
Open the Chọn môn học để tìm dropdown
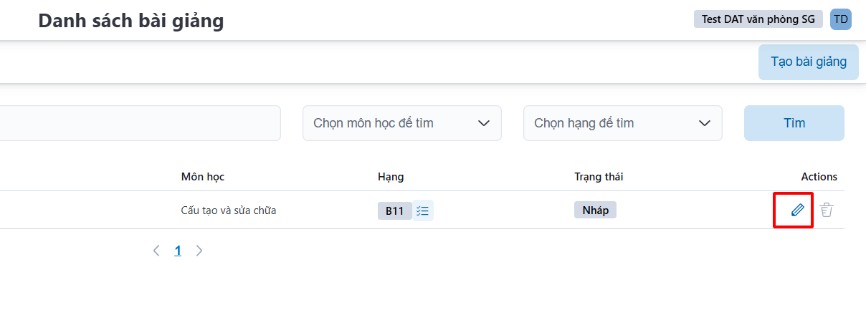pyautogui.click(x=401, y=123)
